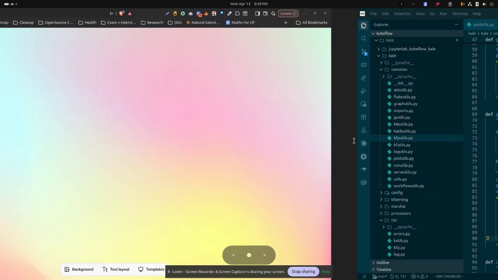Viewport: 498px width, 280px height.
Task: Open the Edit menu in VS Code
Action: pyautogui.click(x=385, y=14)
